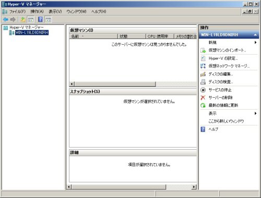The width and height of the screenshot is (261, 198).
Task: Restore the inner MDI child window
Action: coord(250,11)
